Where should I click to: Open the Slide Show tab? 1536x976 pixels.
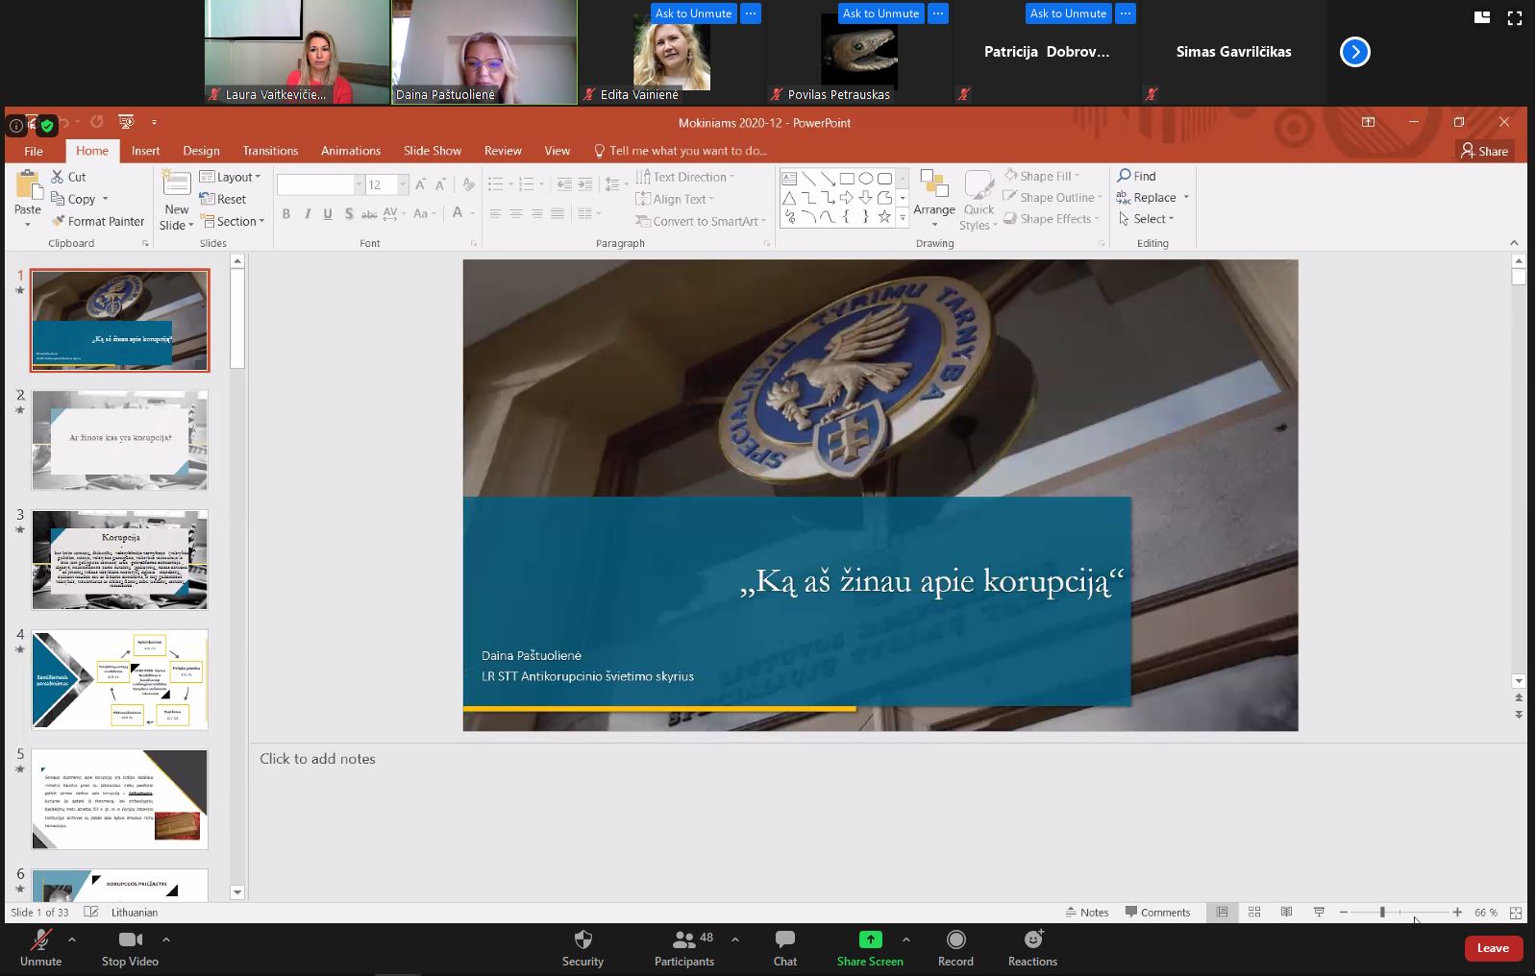[433, 151]
